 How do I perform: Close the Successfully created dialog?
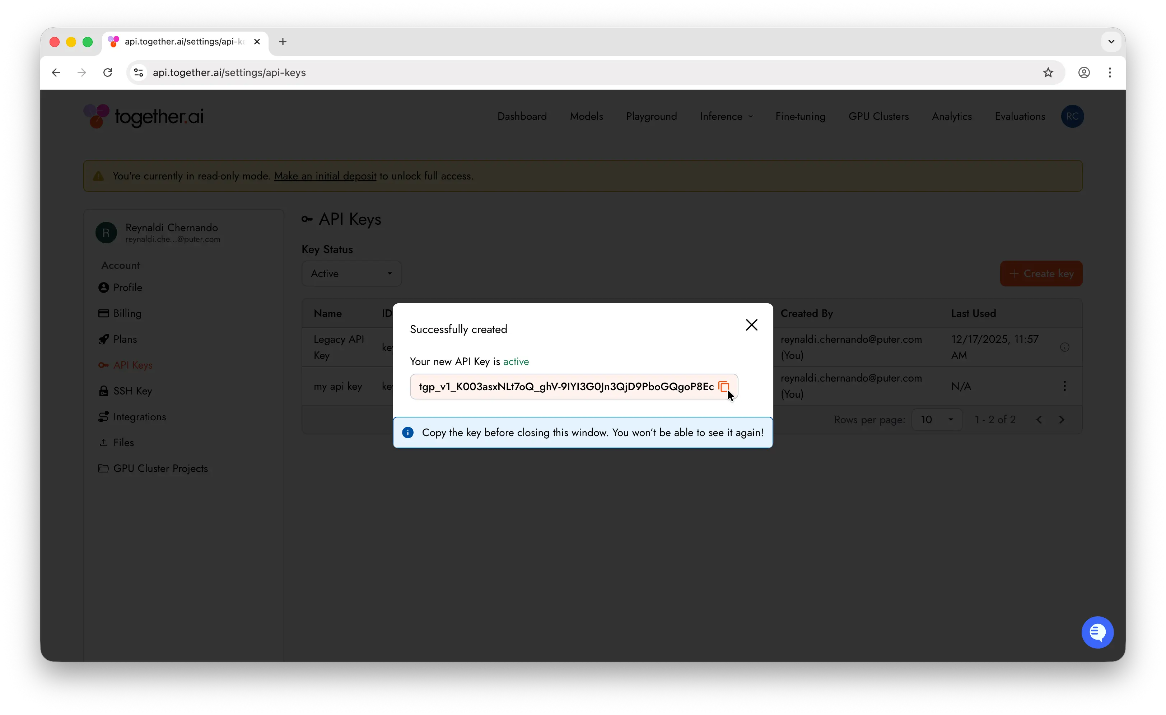(751, 324)
